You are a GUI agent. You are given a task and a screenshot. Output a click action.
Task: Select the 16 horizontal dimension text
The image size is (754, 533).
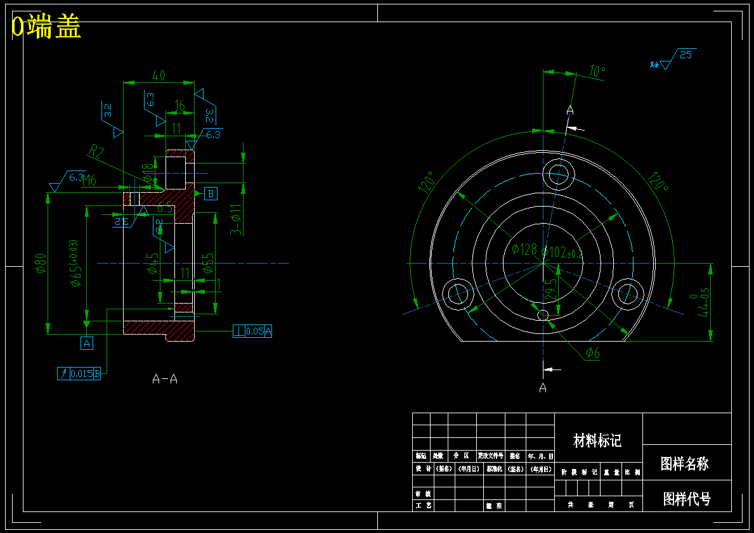point(179,105)
